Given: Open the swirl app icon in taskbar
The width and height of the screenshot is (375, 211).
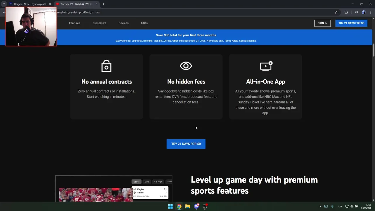Looking at the screenshot, I should 205,206.
